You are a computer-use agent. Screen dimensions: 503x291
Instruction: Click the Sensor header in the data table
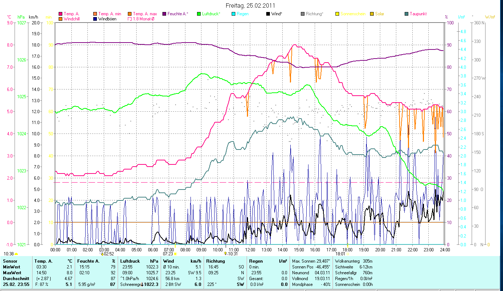[10, 261]
